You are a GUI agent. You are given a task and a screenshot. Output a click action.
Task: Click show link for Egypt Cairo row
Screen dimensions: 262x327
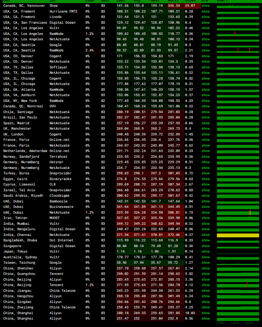tap(206, 179)
